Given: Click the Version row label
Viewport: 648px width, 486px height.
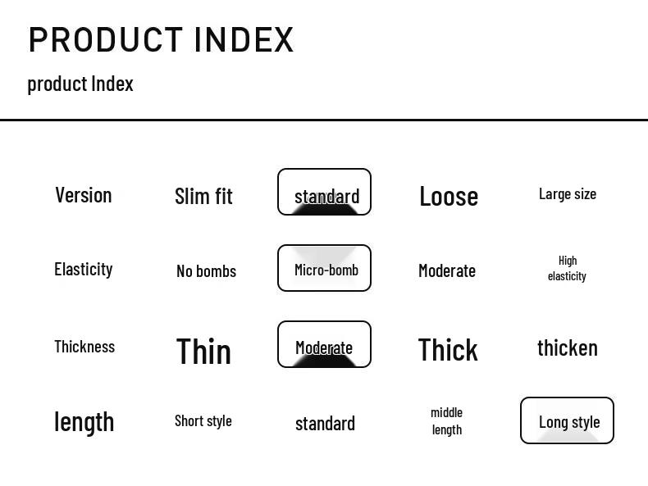Looking at the screenshot, I should click(84, 195).
